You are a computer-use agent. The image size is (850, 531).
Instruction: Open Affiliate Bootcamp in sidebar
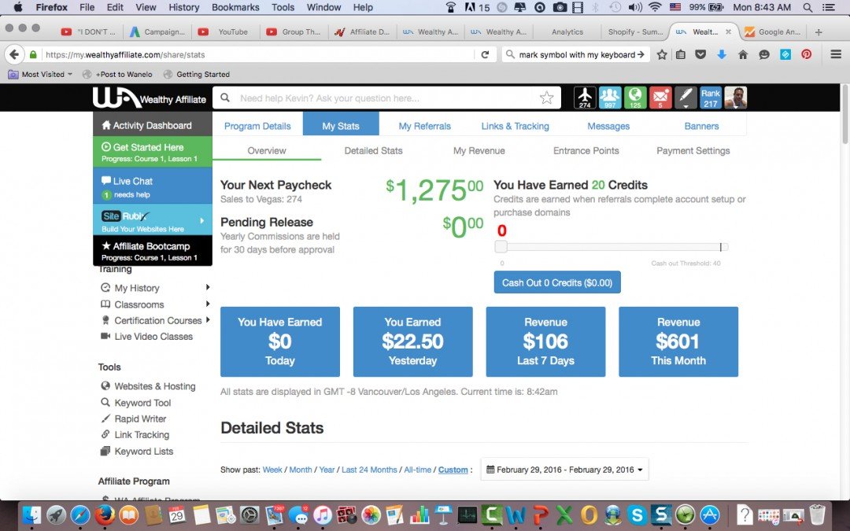click(x=153, y=250)
